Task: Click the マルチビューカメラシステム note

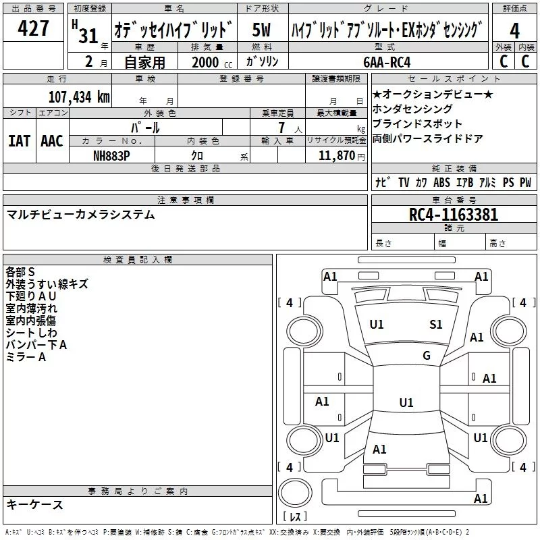Action: [x=81, y=215]
